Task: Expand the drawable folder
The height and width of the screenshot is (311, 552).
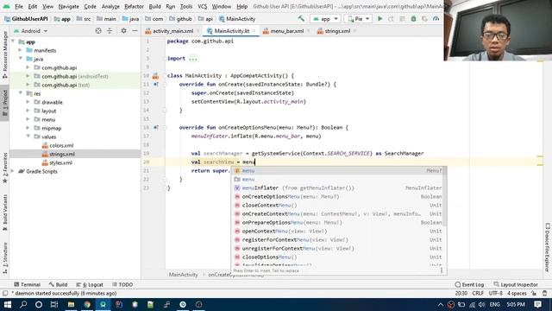Action: 28,102
